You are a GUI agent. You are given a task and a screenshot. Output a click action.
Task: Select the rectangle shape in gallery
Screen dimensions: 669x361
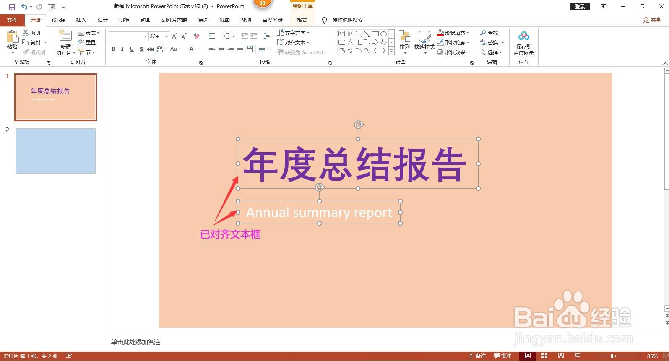click(375, 34)
